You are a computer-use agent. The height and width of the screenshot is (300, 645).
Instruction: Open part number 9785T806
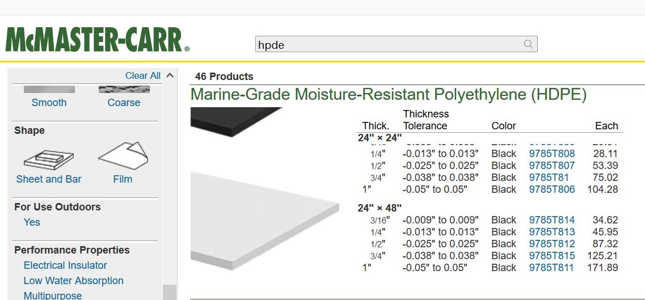pyautogui.click(x=551, y=190)
